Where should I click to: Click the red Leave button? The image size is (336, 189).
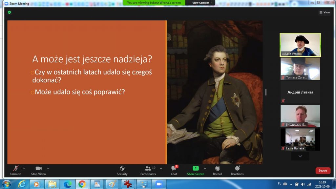click(323, 171)
